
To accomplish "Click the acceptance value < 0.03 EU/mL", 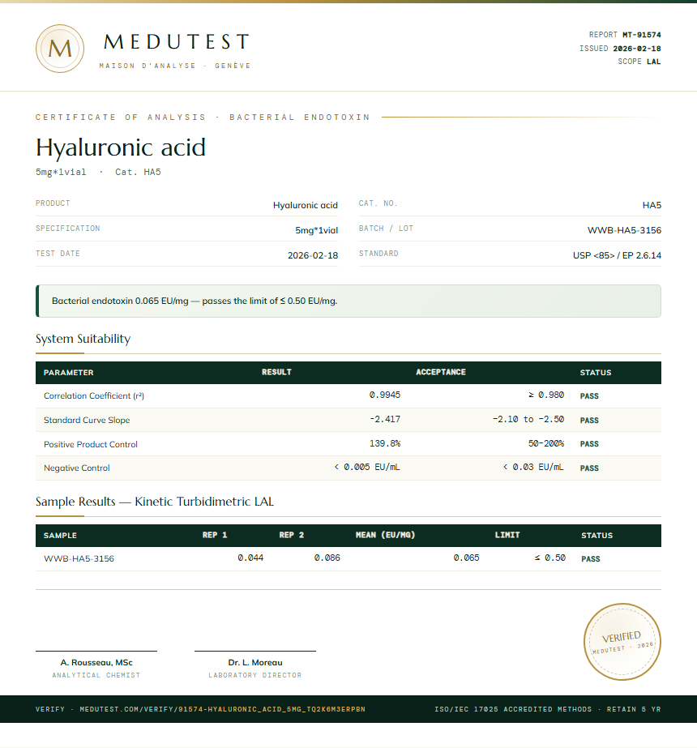I will tap(533, 467).
